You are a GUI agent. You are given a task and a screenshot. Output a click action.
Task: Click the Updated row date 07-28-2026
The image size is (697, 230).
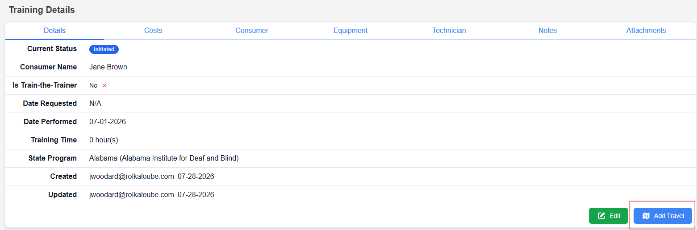point(196,195)
